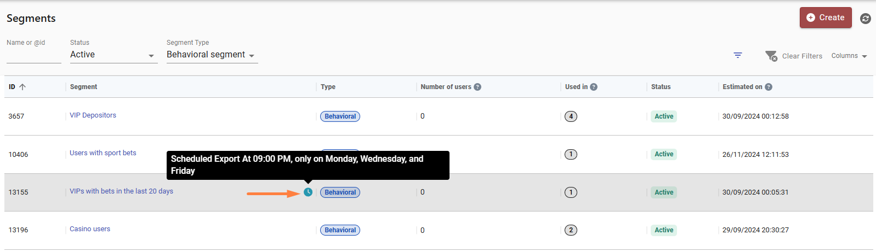Screen dimensions: 876x252
Task: Click the scheduled export clock icon
Action: 308,192
